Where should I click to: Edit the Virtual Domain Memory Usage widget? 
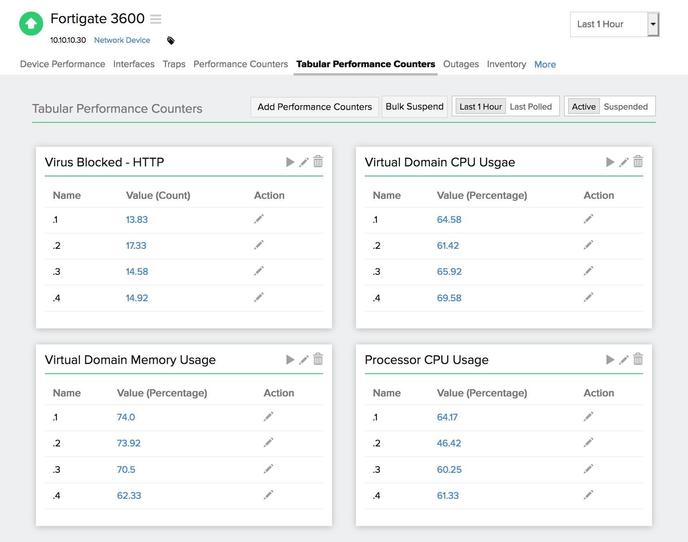tap(304, 360)
